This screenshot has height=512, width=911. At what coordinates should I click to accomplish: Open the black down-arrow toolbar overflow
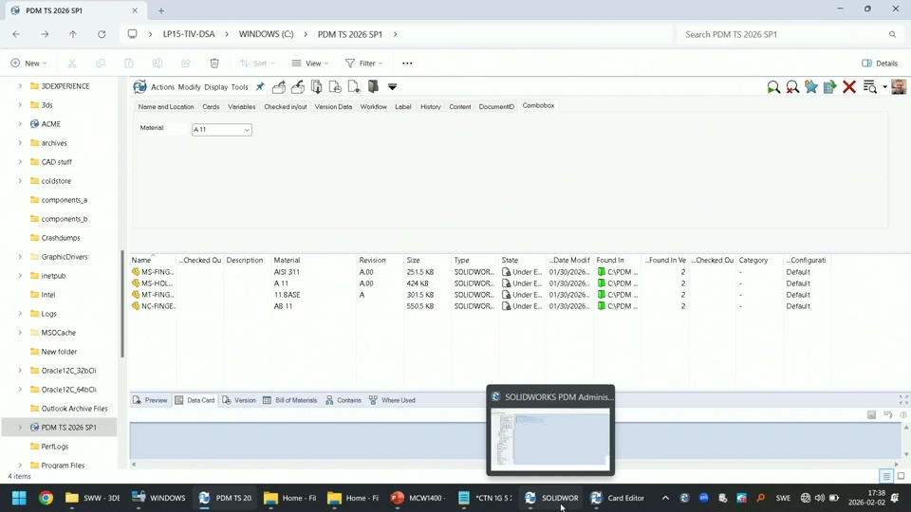pyautogui.click(x=392, y=87)
